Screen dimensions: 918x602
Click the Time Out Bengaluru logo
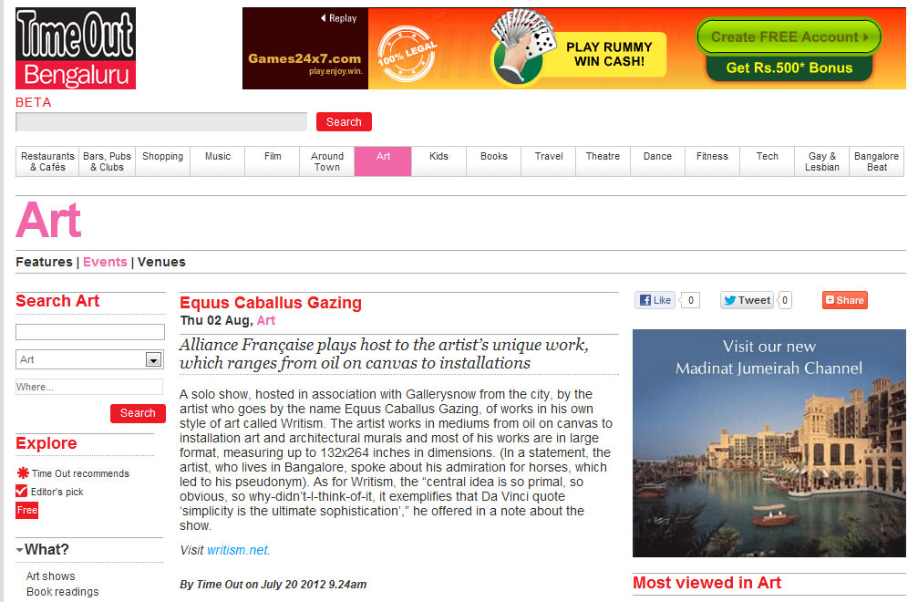pyautogui.click(x=76, y=48)
